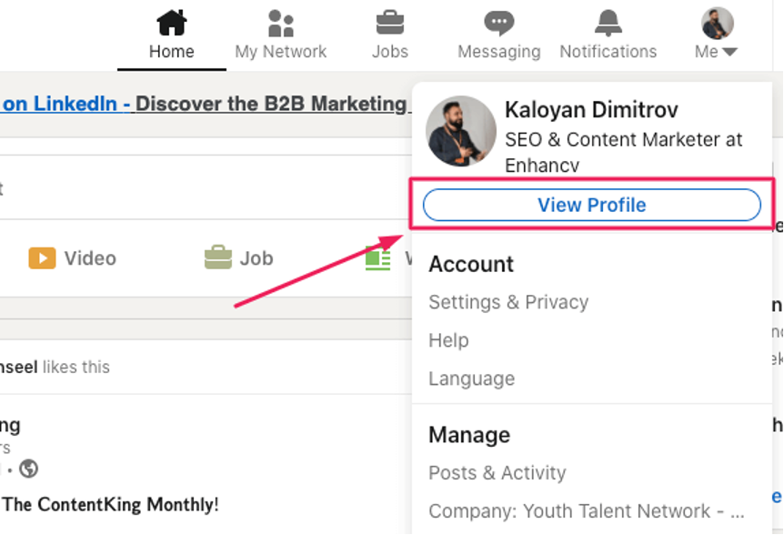Image resolution: width=784 pixels, height=535 pixels.
Task: Go to the My Network tab
Action: [280, 35]
